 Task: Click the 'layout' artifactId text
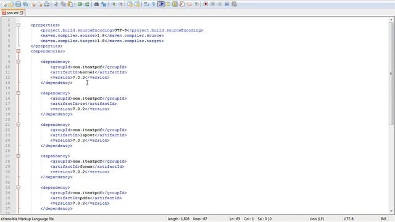tap(87, 135)
